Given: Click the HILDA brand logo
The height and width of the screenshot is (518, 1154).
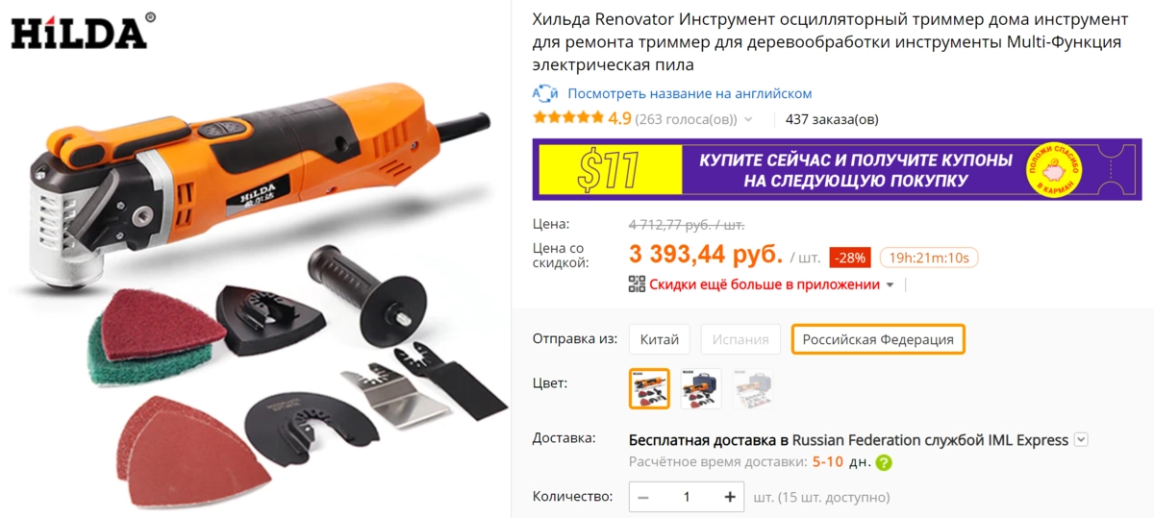Looking at the screenshot, I should [83, 32].
